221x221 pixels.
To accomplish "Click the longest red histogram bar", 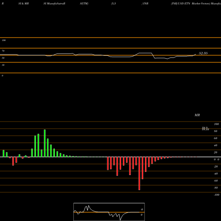I will tap(139, 173).
